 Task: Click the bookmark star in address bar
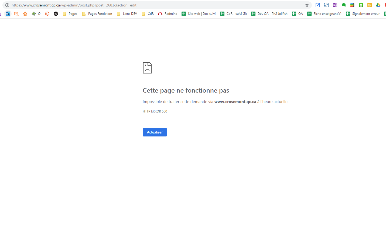click(x=307, y=5)
